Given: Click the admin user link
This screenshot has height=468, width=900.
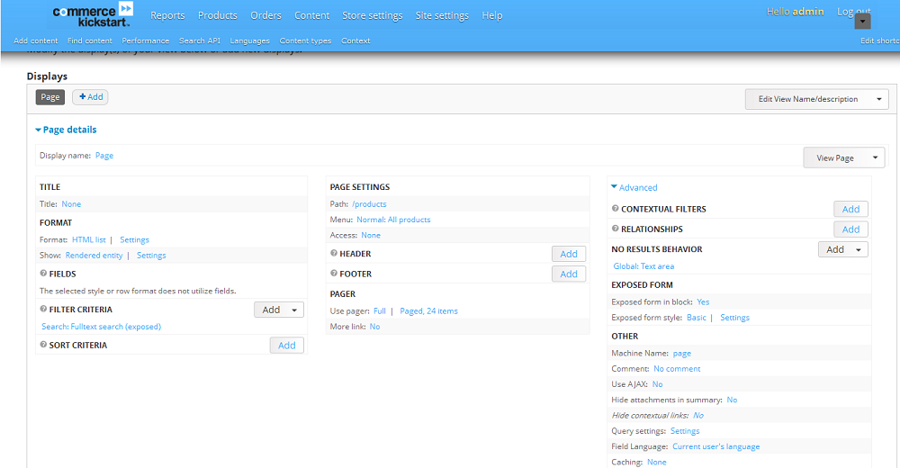Looking at the screenshot, I should pos(808,12).
